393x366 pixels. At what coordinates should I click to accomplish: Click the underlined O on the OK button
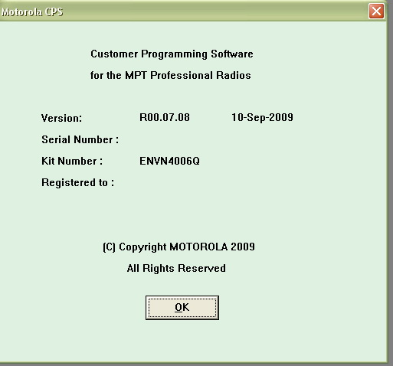point(178,307)
